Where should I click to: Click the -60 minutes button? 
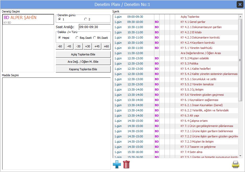click(x=60, y=47)
